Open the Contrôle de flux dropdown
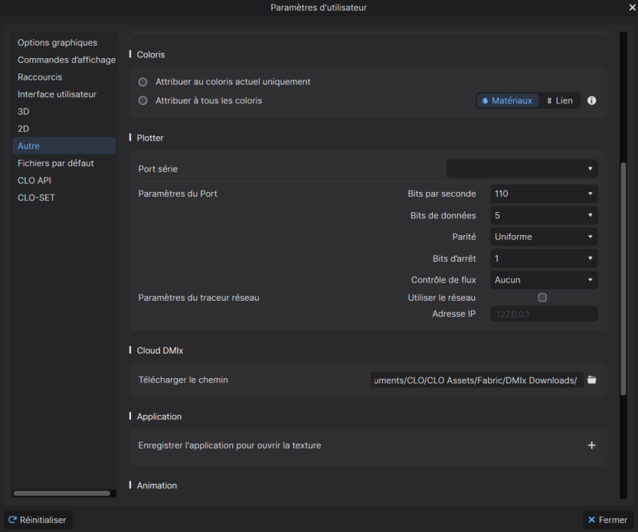The image size is (638, 532). click(544, 280)
